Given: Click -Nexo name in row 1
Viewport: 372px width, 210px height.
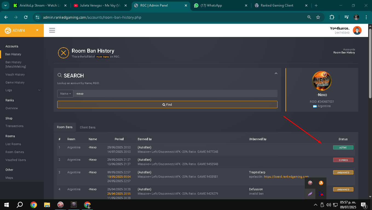Looking at the screenshot, I should (x=93, y=147).
